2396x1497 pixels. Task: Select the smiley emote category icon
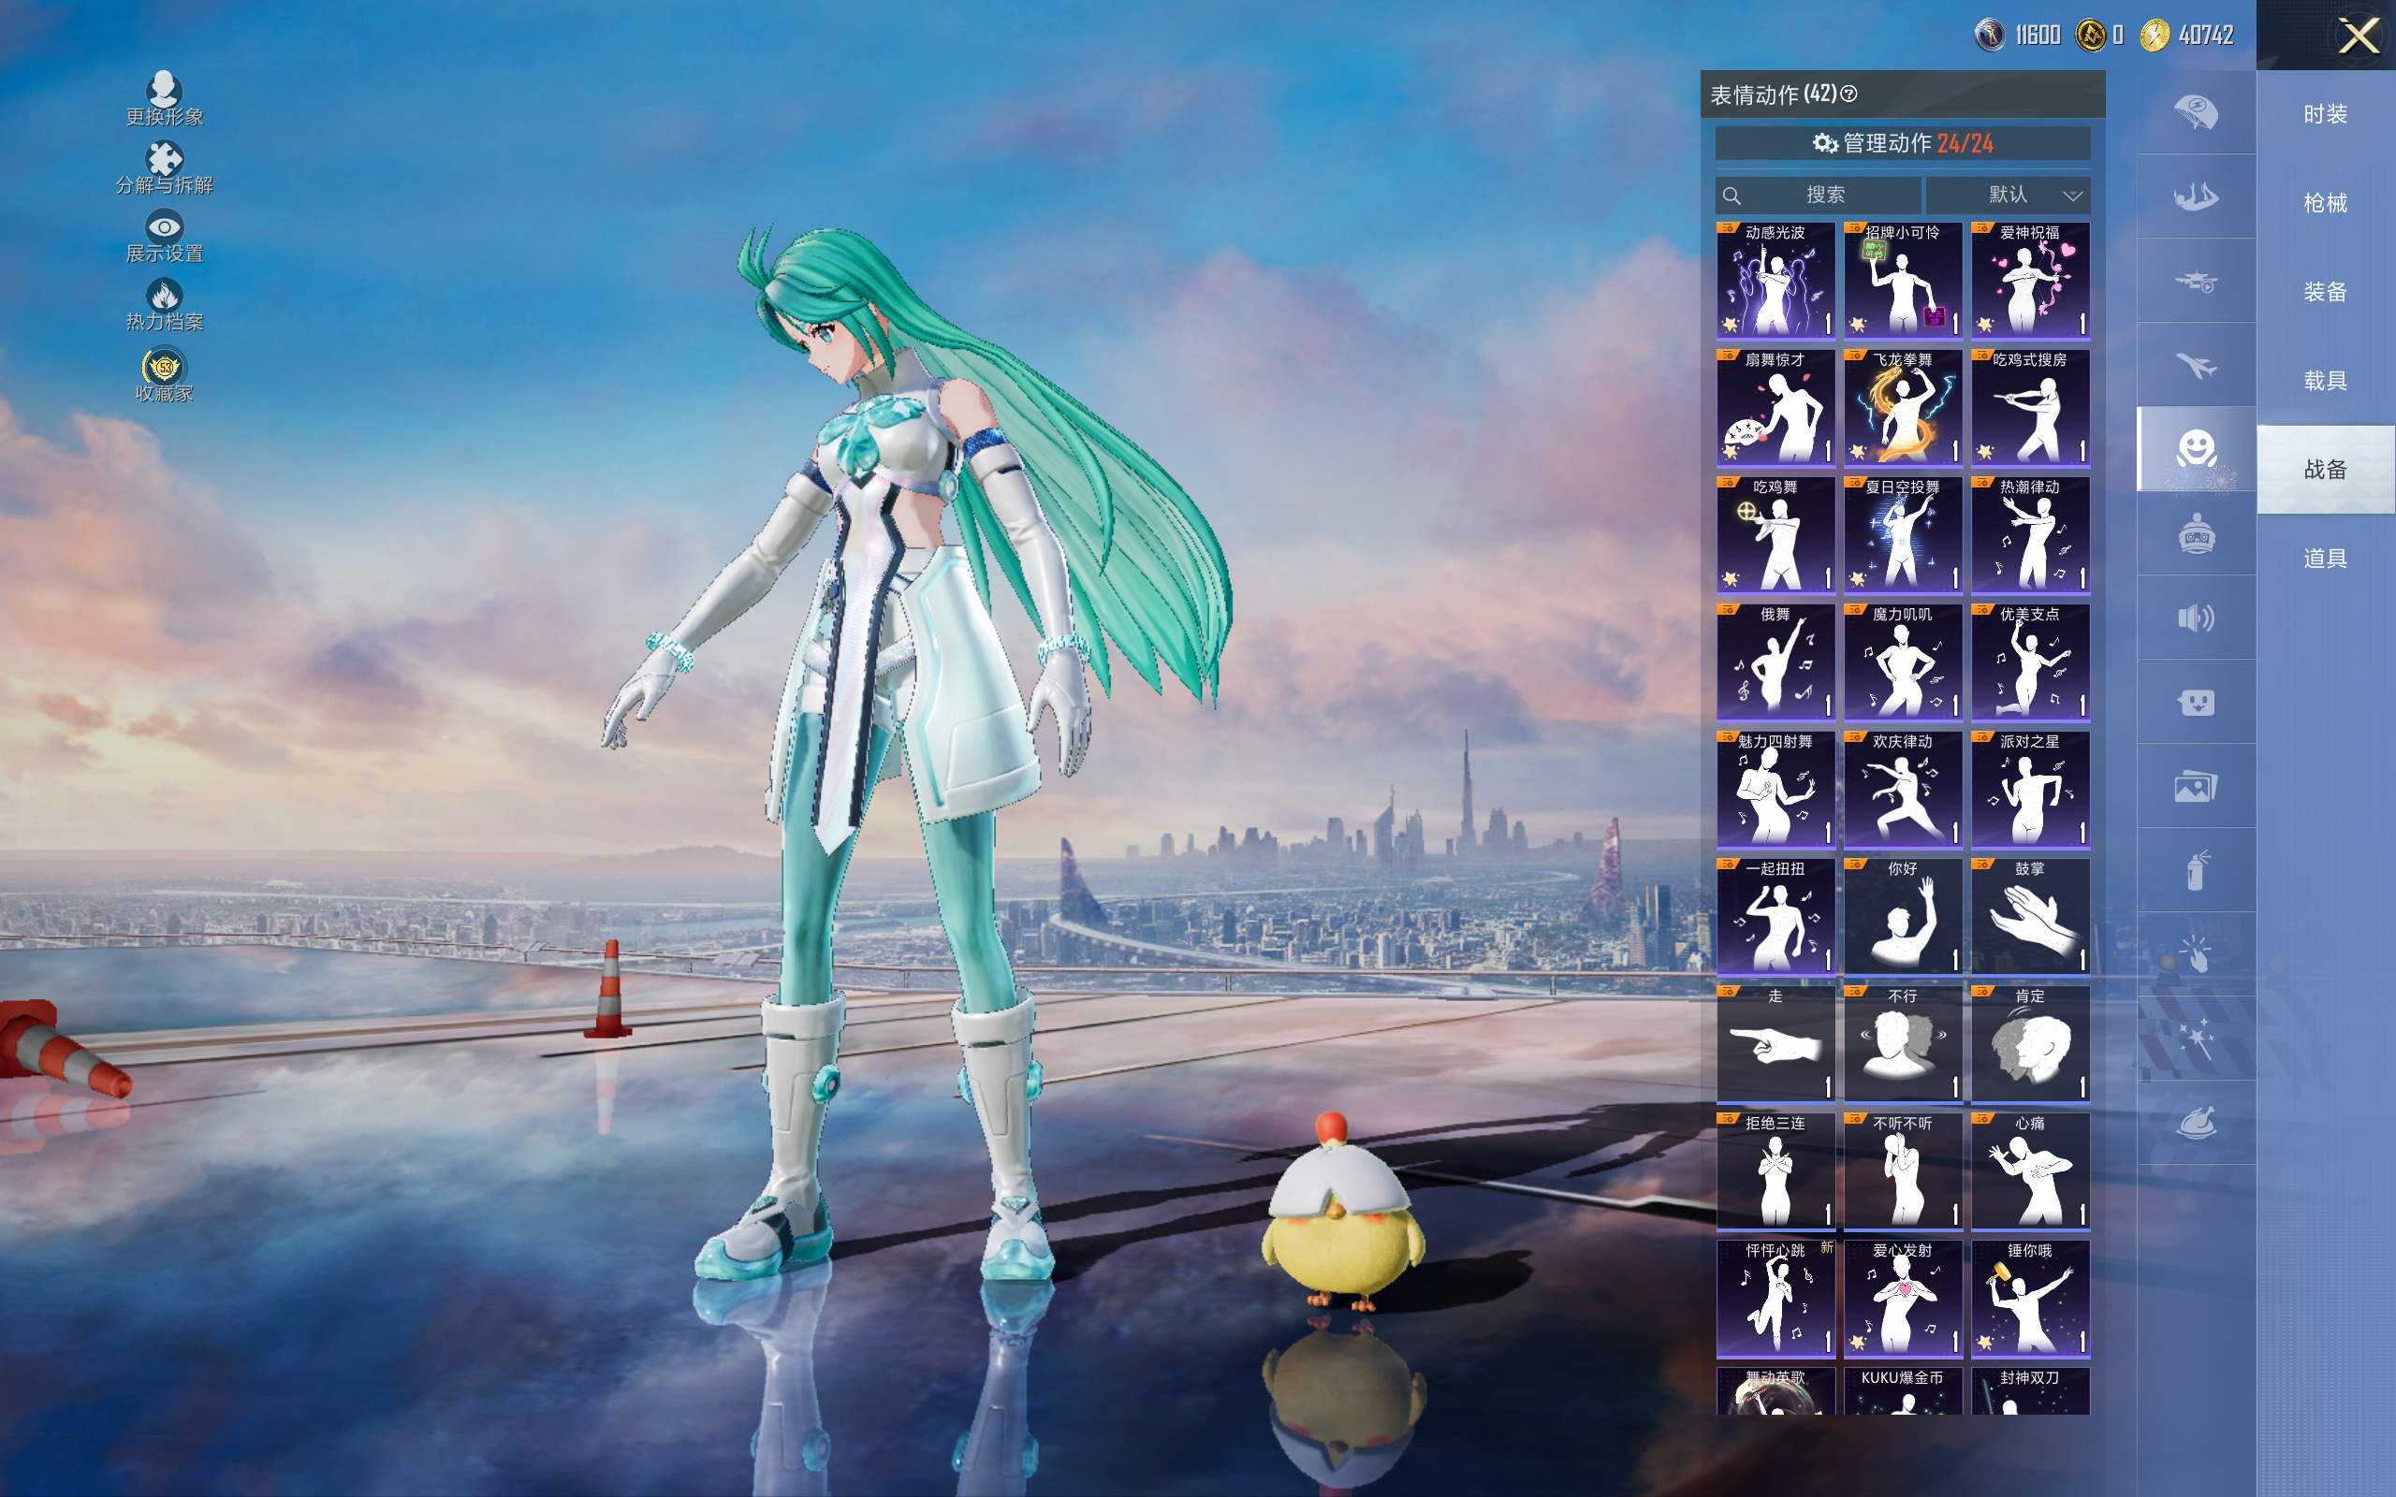click(2196, 449)
